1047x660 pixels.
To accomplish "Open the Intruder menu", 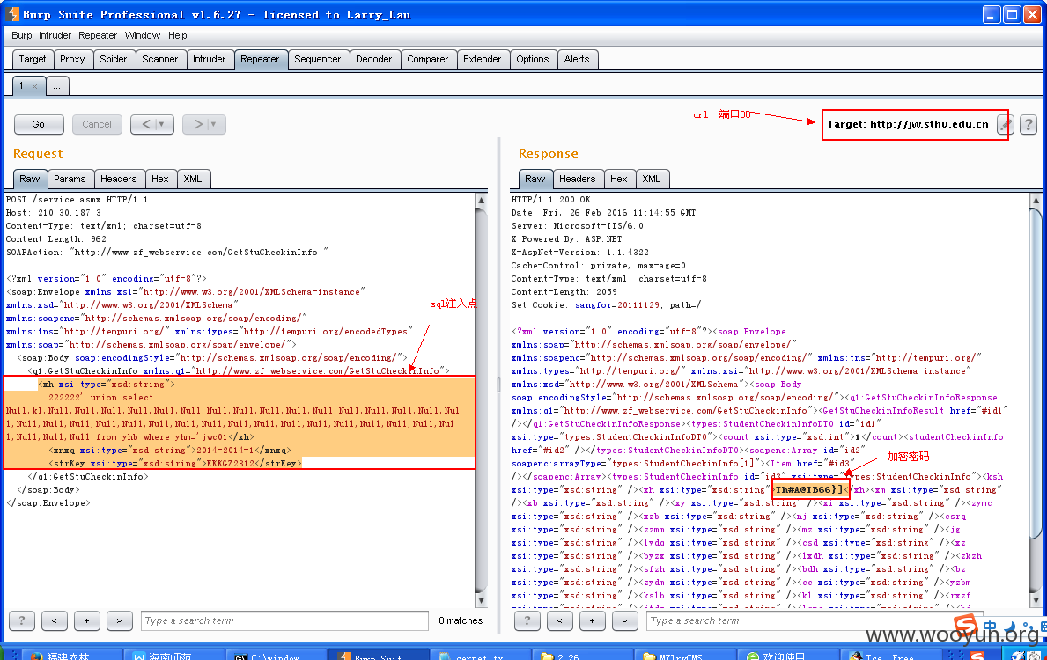I will 55,35.
